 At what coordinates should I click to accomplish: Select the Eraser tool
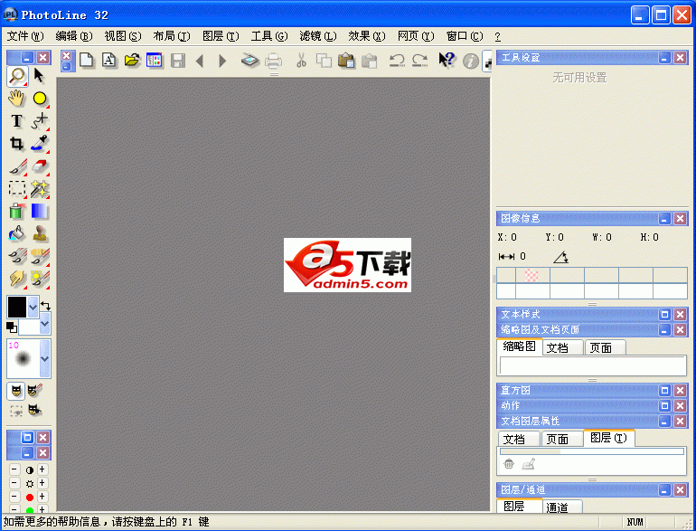(40, 166)
